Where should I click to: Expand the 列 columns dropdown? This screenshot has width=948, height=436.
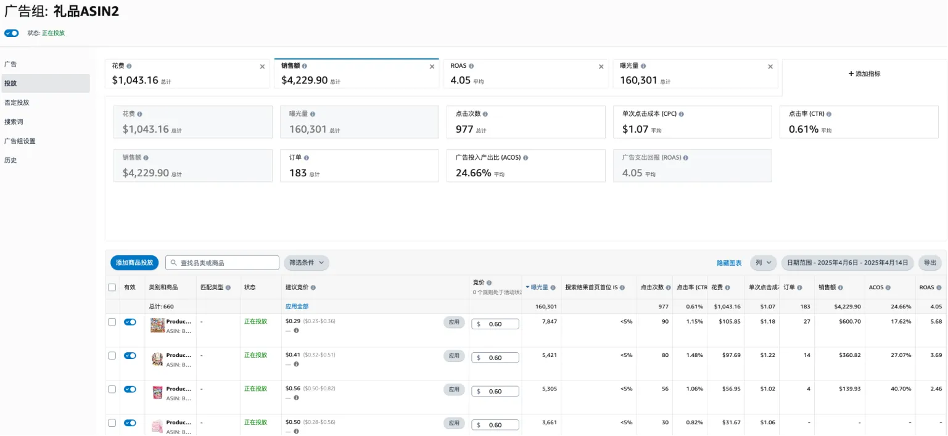[764, 263]
